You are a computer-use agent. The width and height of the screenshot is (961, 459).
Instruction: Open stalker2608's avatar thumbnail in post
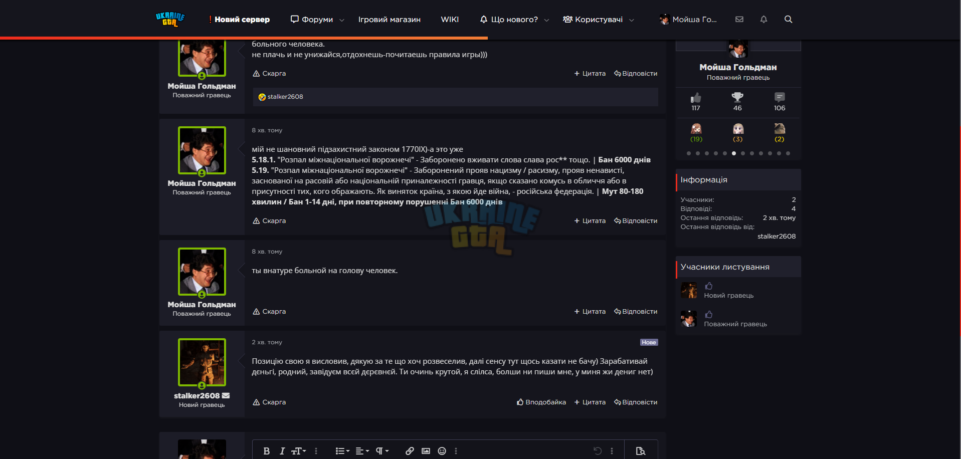click(x=202, y=362)
